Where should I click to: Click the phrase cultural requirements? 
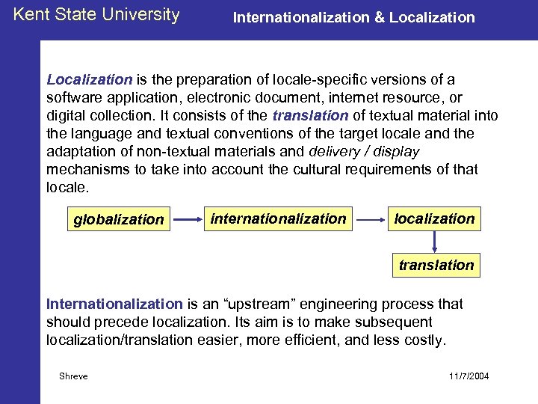tap(362, 169)
